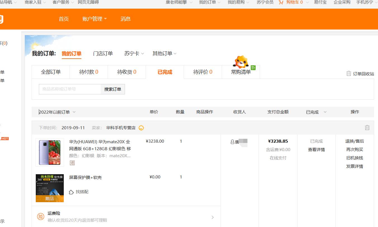Viewport: 378px width, 227px height.
Task: Click the 退 return-service tag icon
Action: coord(72,163)
